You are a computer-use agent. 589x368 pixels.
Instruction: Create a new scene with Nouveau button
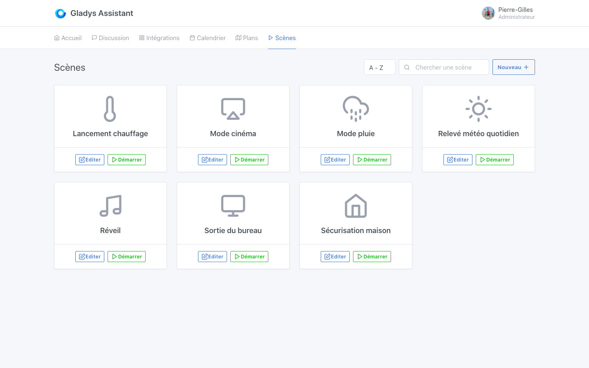point(513,67)
